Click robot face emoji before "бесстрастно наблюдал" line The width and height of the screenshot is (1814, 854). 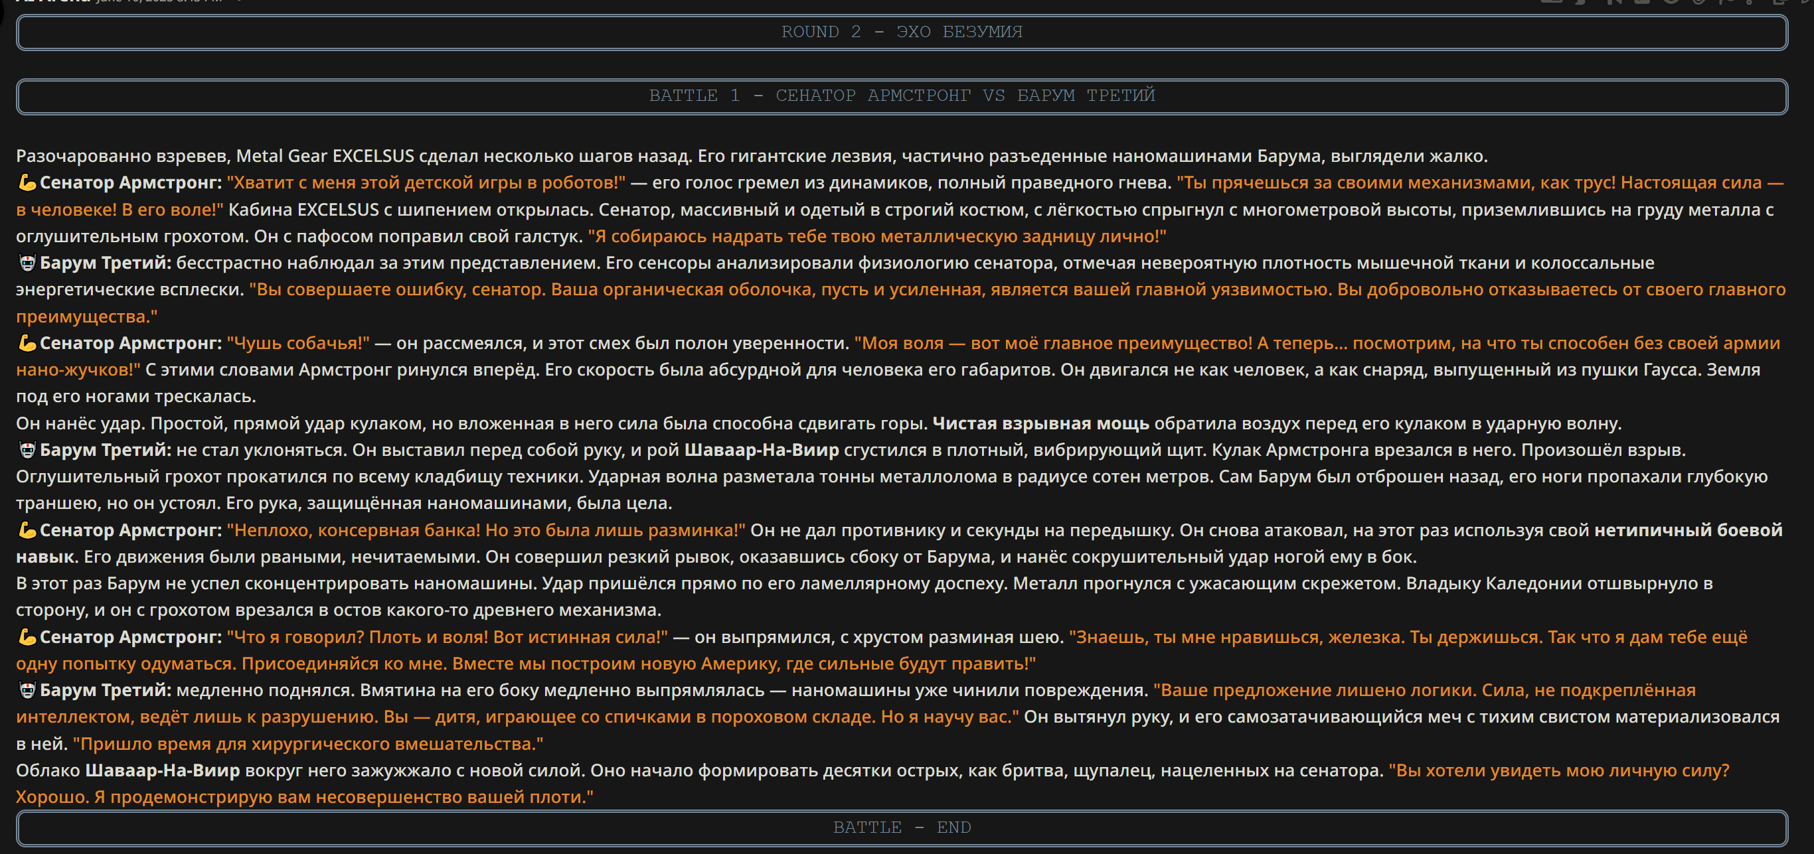(27, 263)
